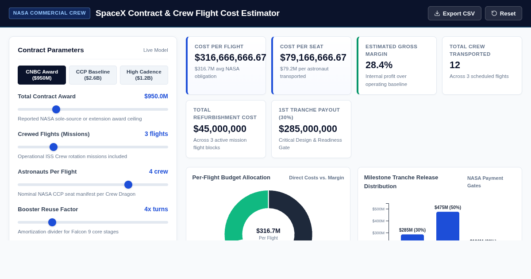This screenshot has height=279, width=531.
Task: Click 1st Tranche Payout $285,000,000 value
Action: tap(308, 129)
